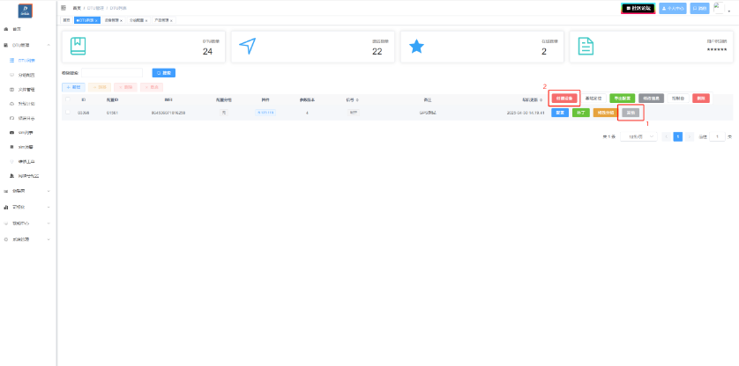739x366 pixels.
Task: Click the blue header button right of 个人中心
Action: point(699,9)
